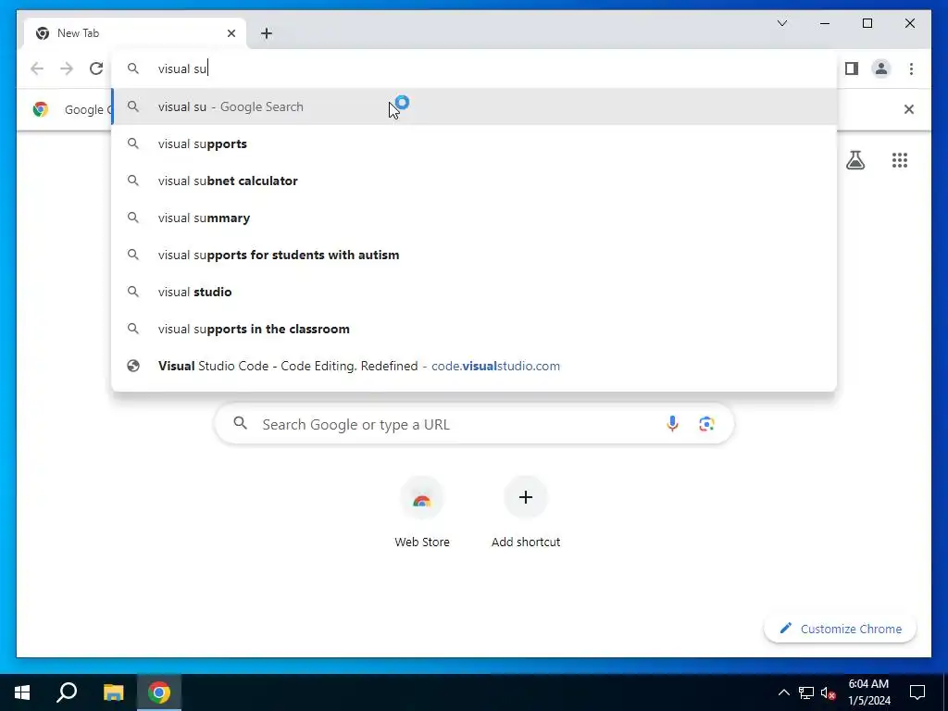This screenshot has height=711, width=948.
Task: Open the clock showing 6:04 AM
Action: [868, 692]
